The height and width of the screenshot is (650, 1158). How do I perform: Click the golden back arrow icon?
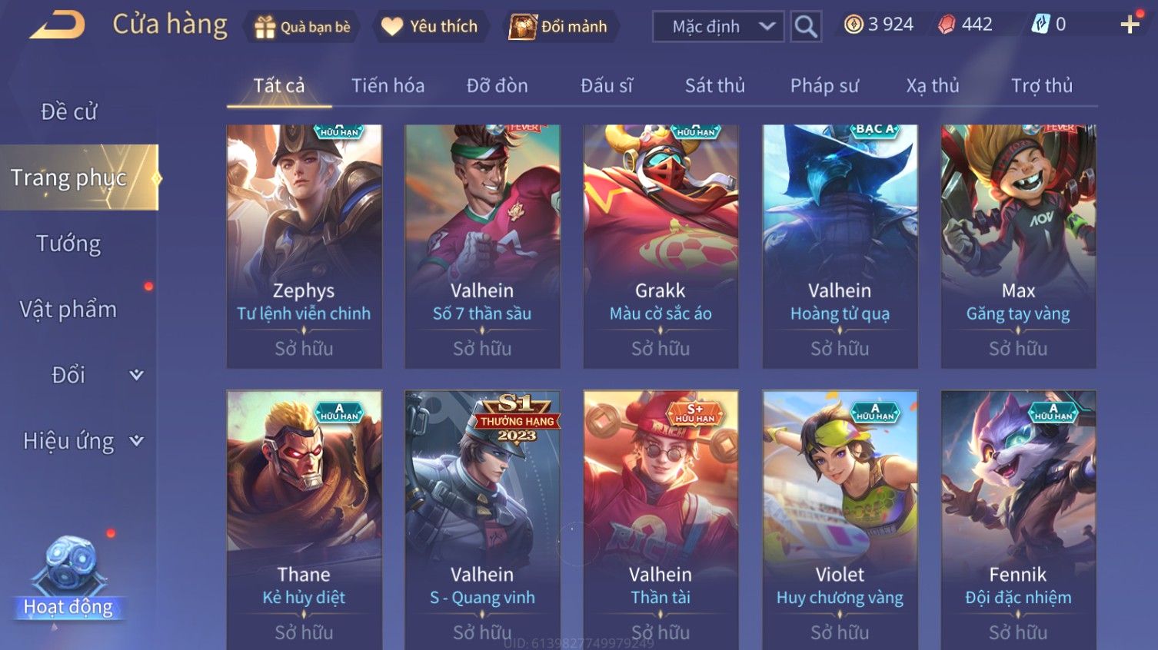tap(58, 25)
